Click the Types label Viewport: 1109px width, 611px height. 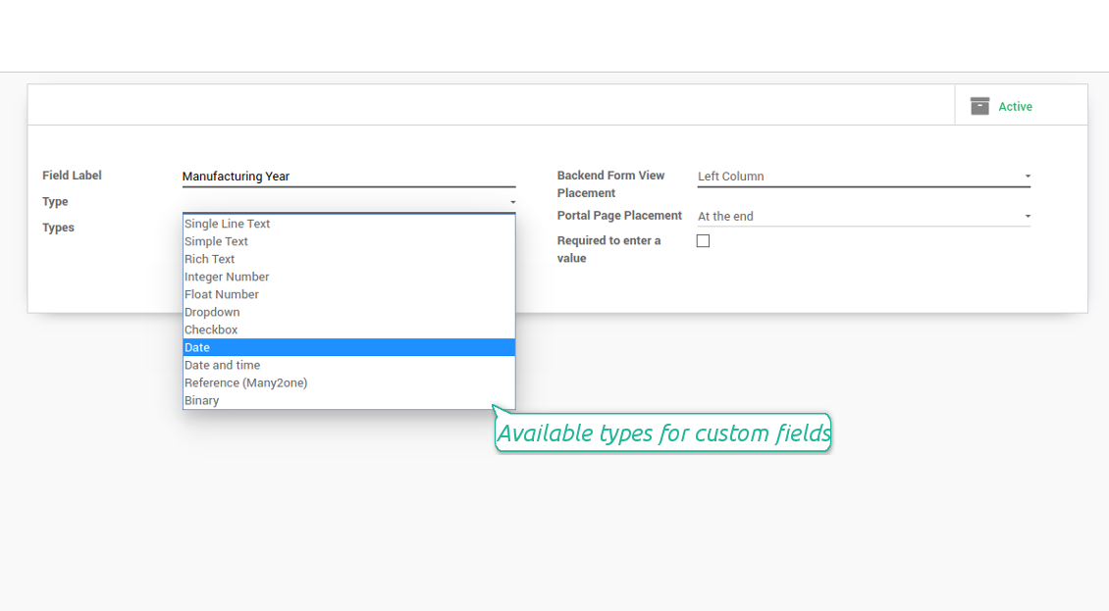click(58, 228)
